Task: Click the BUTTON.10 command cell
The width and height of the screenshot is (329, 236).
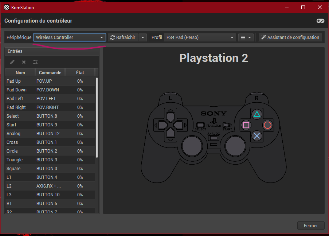Action: coord(50,195)
